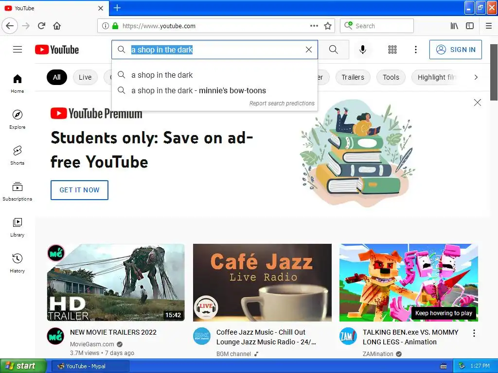Open the Talking Ben animation thumbnail
Image resolution: width=498 pixels, height=373 pixels.
(x=409, y=282)
